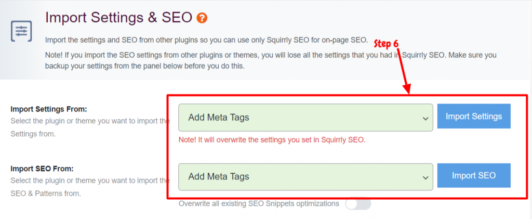Open the Import SEO From dropdown
532x219 pixels.
click(x=305, y=176)
